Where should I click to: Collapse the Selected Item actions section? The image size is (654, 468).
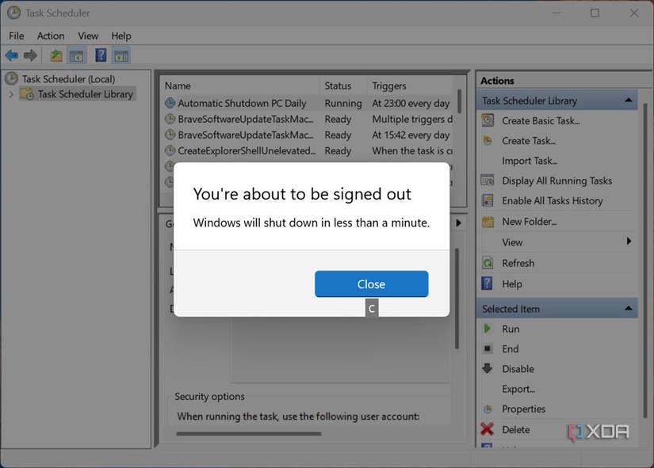click(629, 308)
